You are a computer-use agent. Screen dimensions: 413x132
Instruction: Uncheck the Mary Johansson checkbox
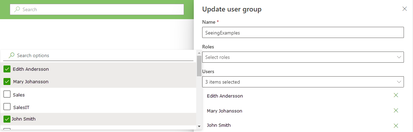click(x=7, y=81)
